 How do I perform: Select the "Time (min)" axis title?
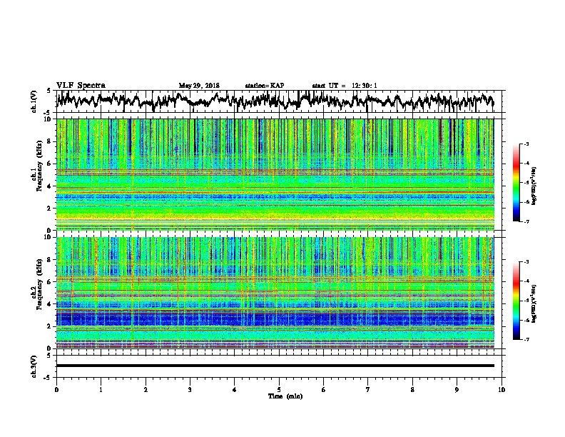pos(285,396)
